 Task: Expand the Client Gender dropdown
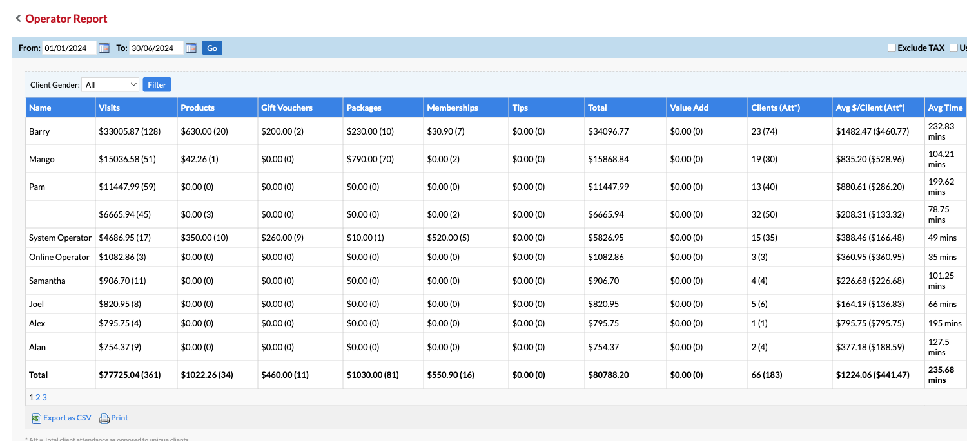click(x=110, y=84)
